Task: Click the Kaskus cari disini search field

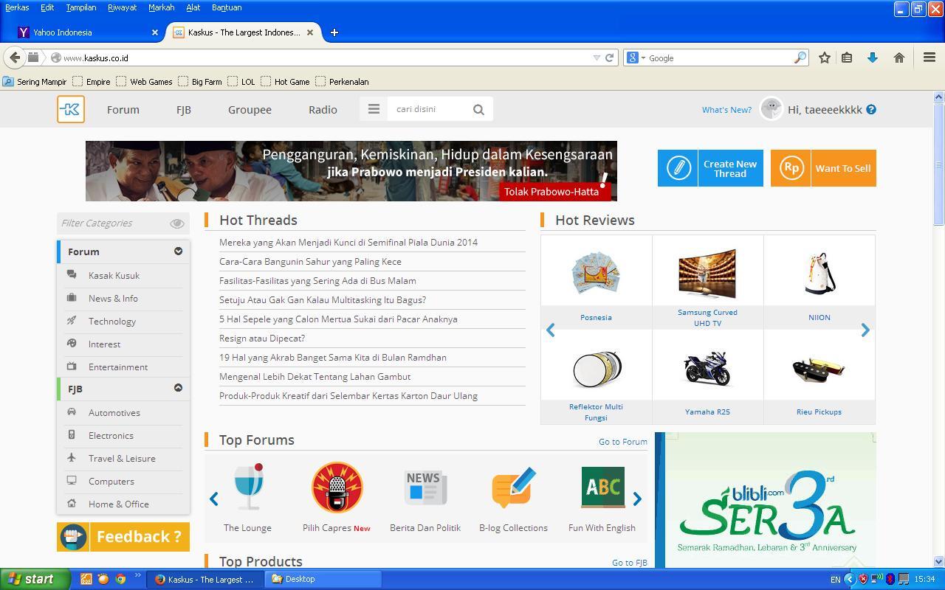Action: pos(428,109)
